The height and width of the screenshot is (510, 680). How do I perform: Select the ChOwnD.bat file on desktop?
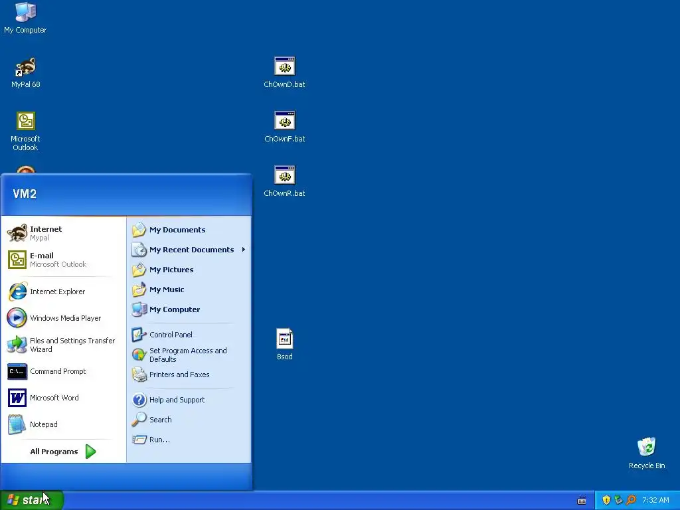coord(284,73)
